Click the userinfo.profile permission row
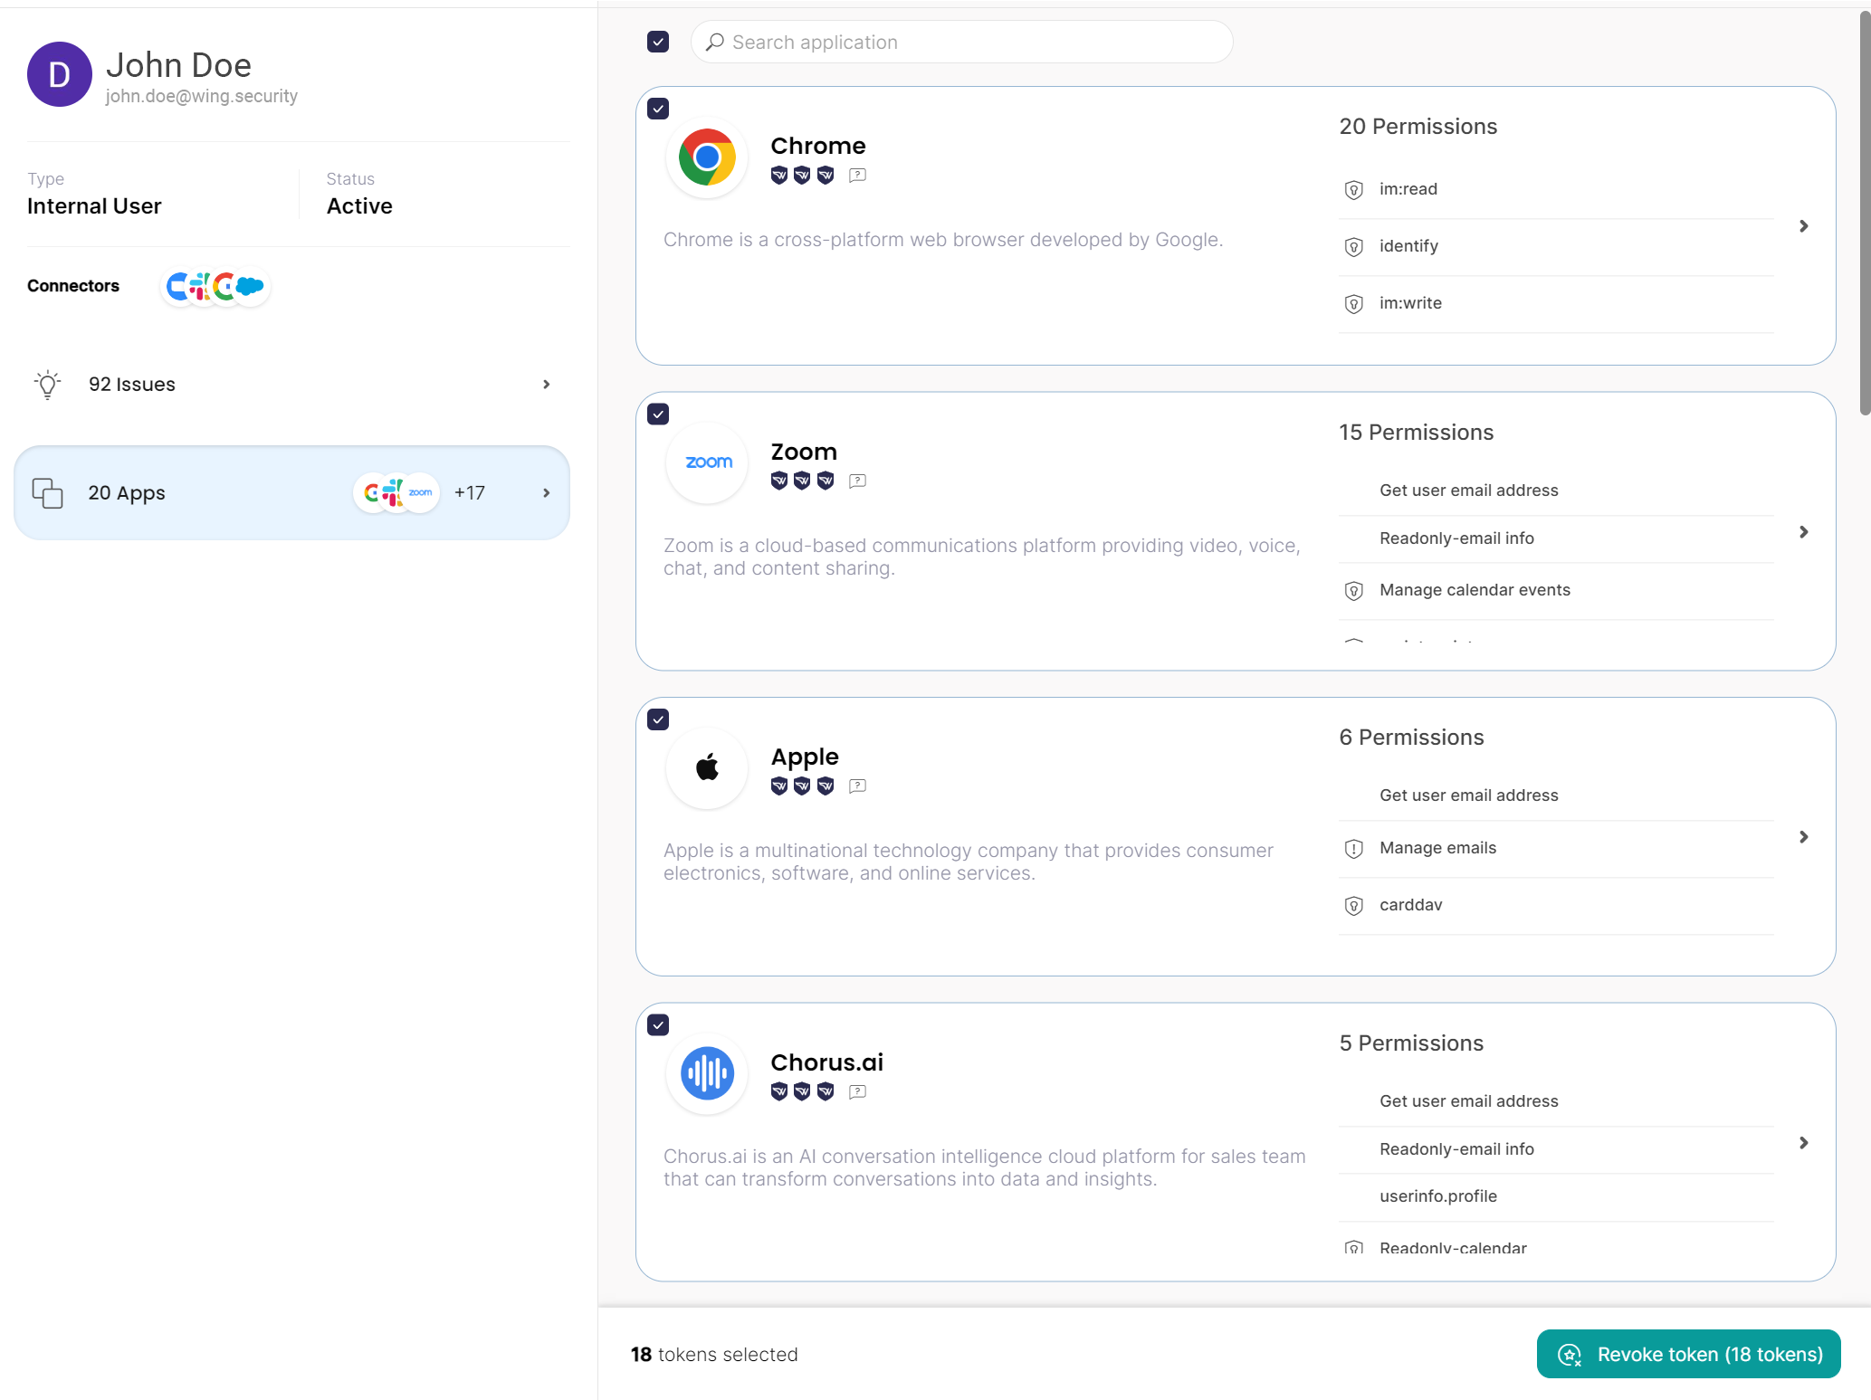The image size is (1871, 1400). coord(1556,1196)
